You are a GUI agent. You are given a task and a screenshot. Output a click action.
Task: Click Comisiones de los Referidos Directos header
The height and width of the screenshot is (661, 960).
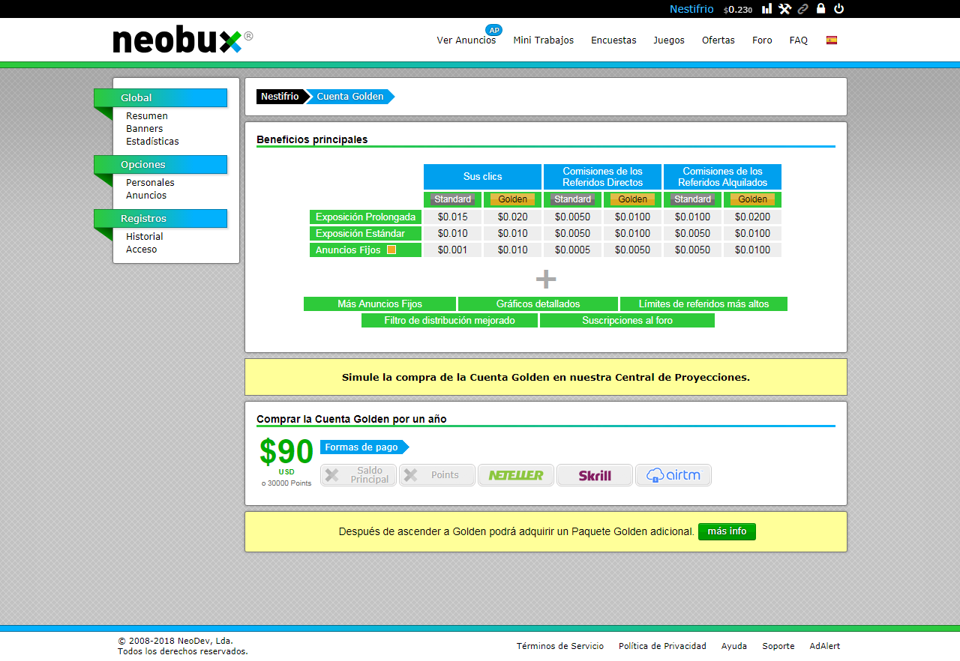pyautogui.click(x=602, y=177)
